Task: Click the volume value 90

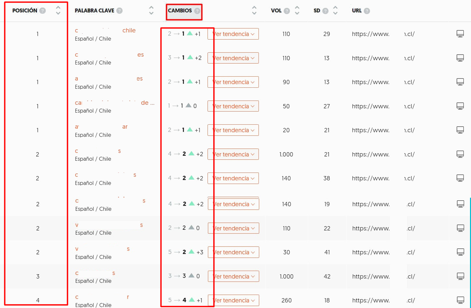Action: (x=286, y=82)
